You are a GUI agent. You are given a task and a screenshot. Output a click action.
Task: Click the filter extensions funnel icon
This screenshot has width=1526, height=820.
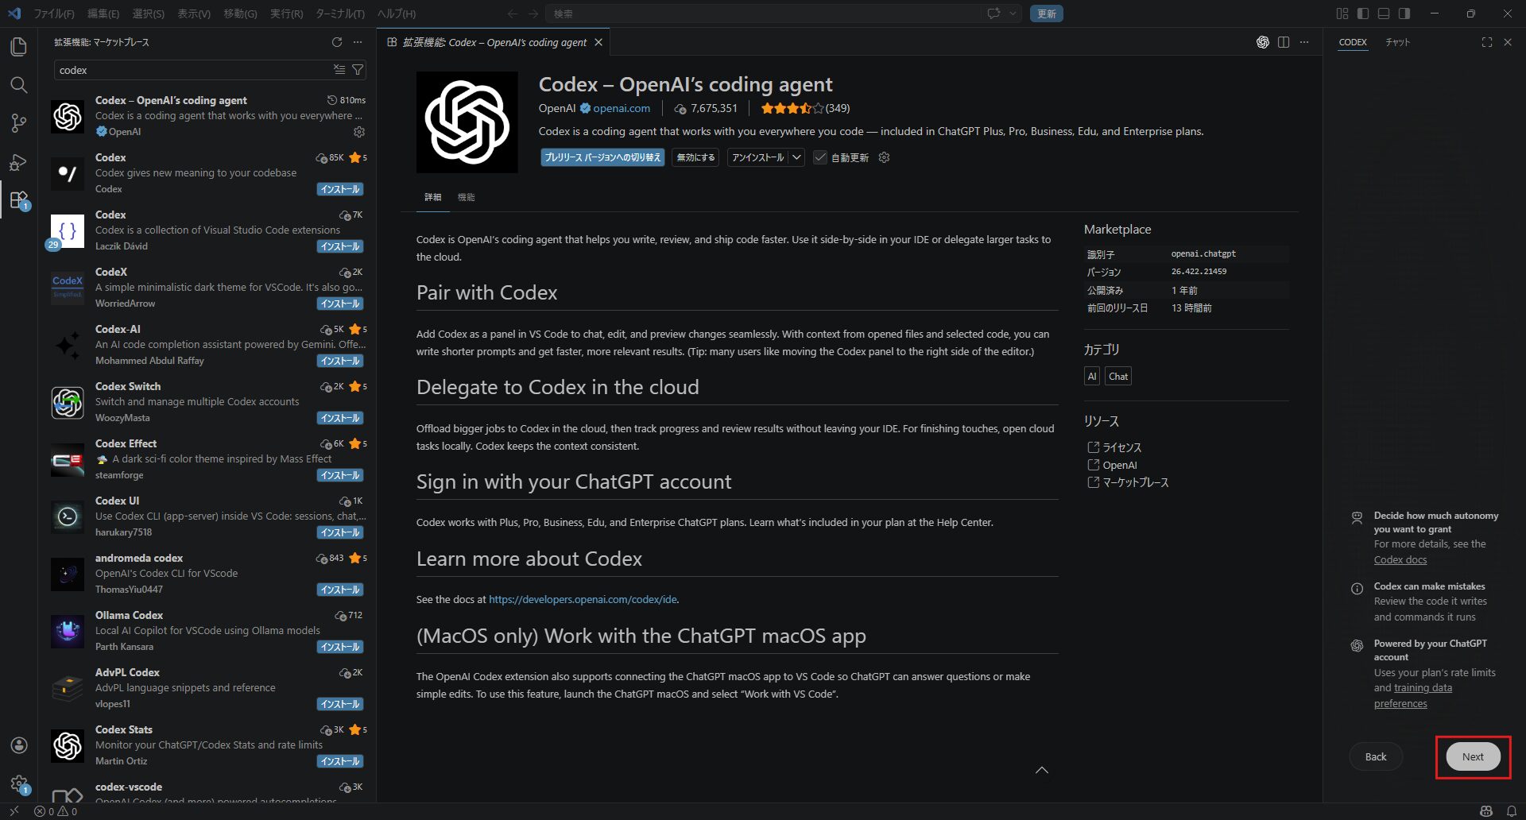click(358, 70)
